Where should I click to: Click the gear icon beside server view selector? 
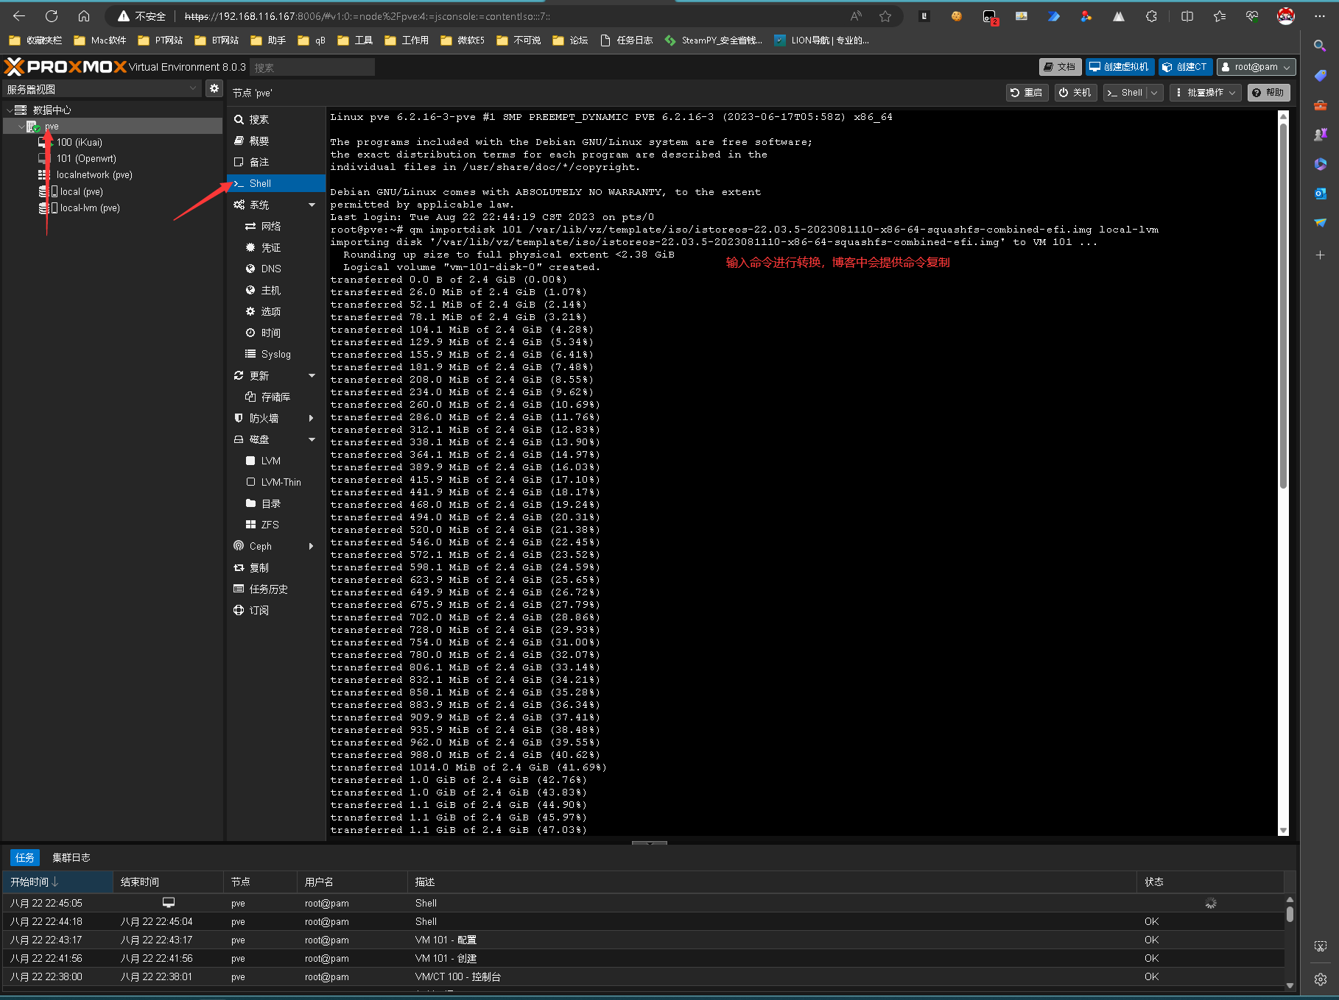(x=214, y=88)
